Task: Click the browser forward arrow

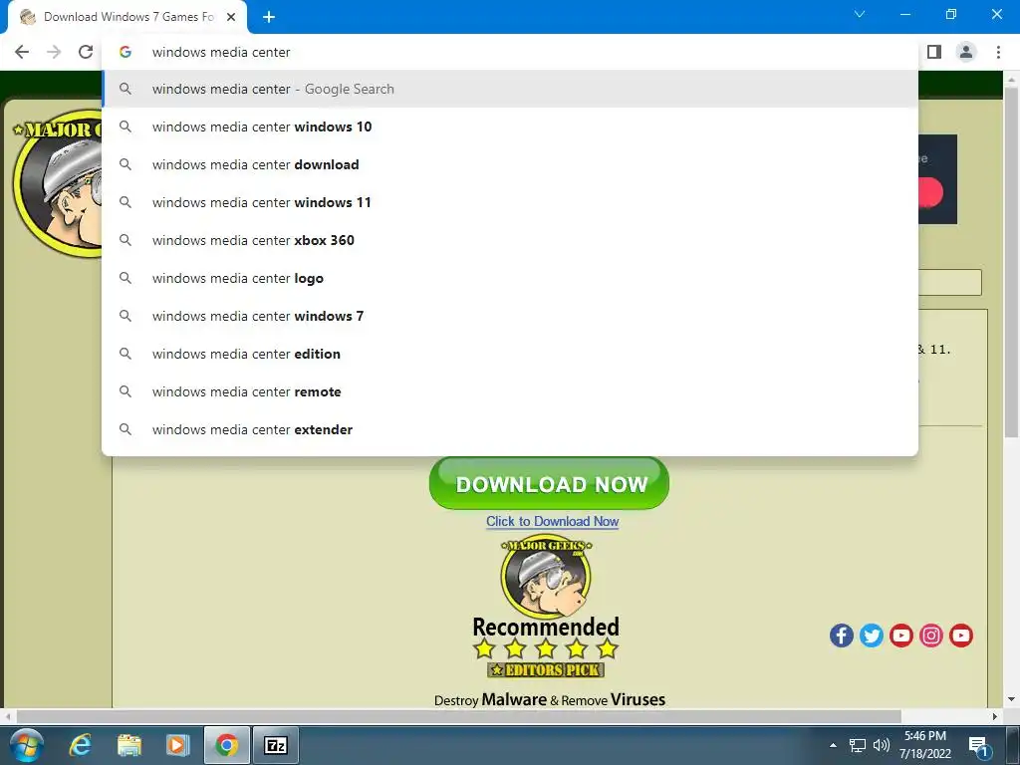Action: click(54, 52)
